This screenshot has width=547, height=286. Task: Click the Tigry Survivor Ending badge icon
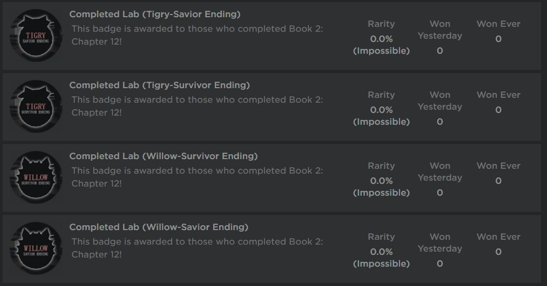click(x=36, y=107)
